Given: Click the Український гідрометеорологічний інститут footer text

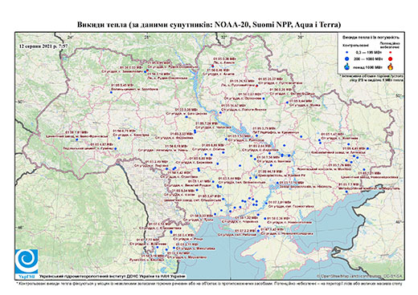Looking at the screenshot, I should pos(113,277).
